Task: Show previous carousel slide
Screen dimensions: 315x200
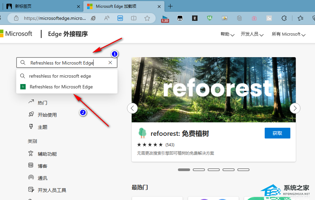Action: click(x=132, y=108)
